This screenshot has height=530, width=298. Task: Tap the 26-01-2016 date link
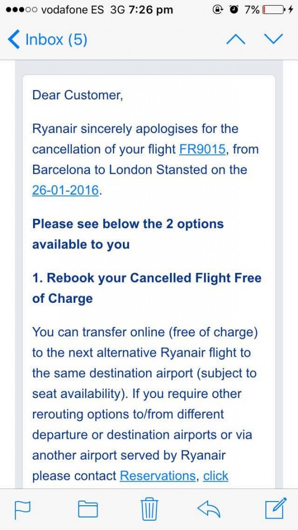coord(66,190)
